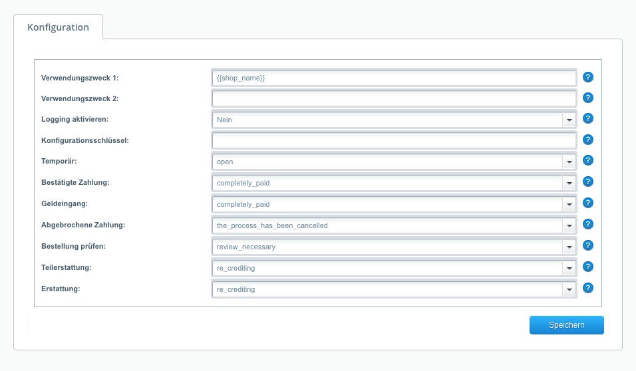Click help icon next to Verwendungszweck 2
The width and height of the screenshot is (636, 371).
pyautogui.click(x=587, y=98)
